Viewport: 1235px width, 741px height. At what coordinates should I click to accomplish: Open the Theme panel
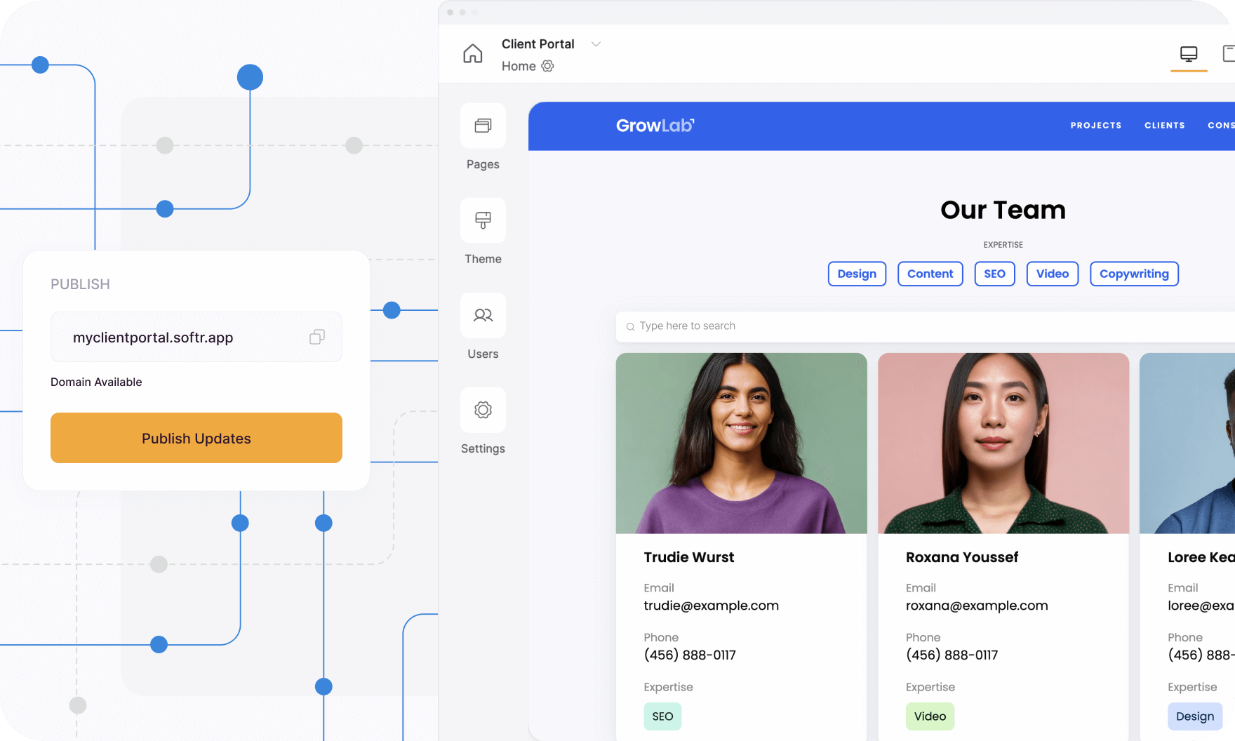tap(483, 220)
